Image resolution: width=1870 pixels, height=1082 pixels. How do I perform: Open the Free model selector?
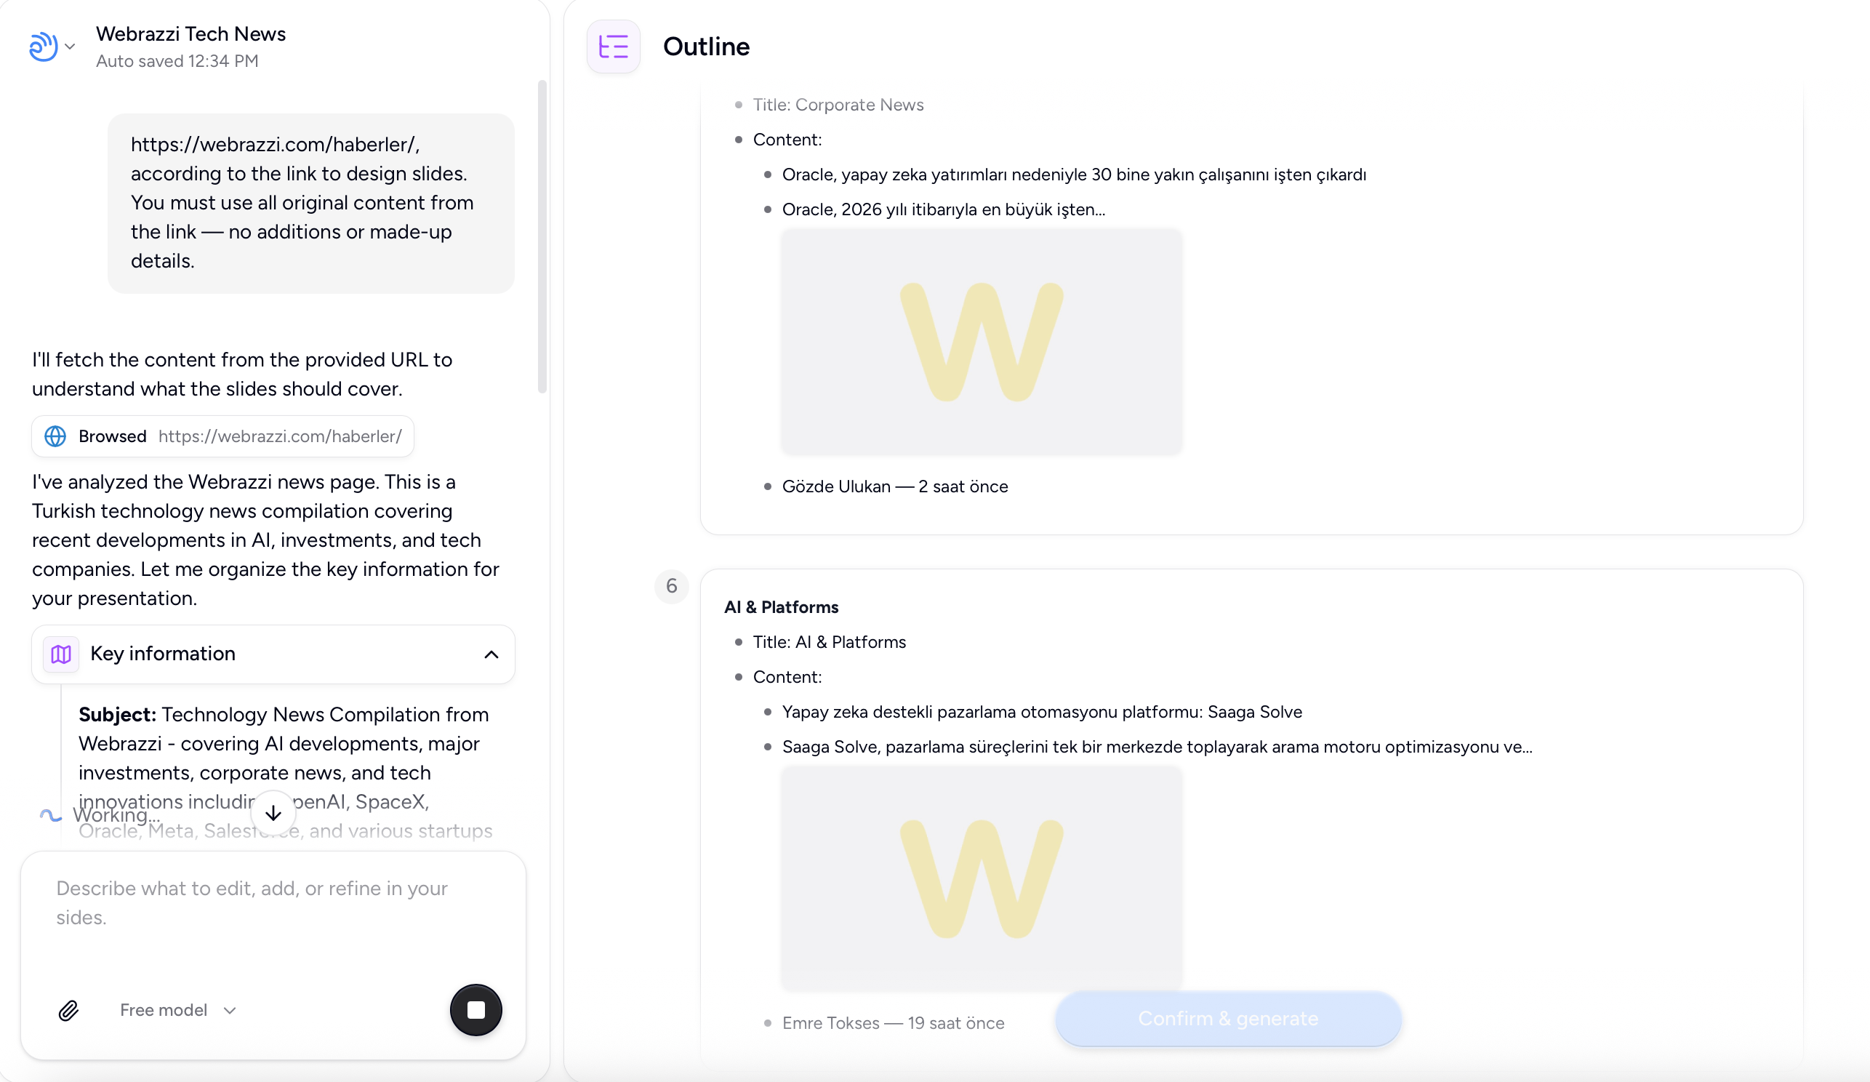177,1010
